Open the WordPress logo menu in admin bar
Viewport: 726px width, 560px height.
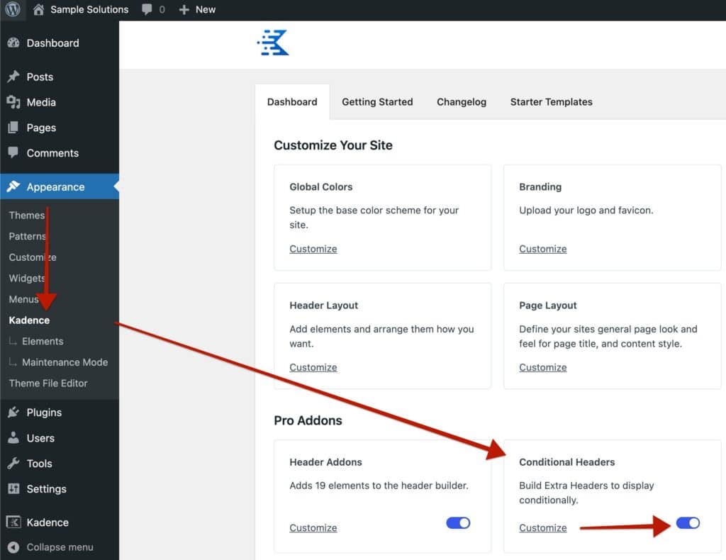point(12,9)
